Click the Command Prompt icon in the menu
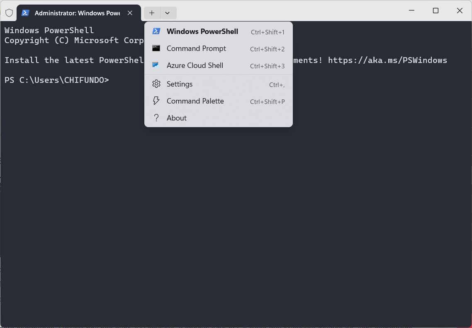 tap(156, 48)
